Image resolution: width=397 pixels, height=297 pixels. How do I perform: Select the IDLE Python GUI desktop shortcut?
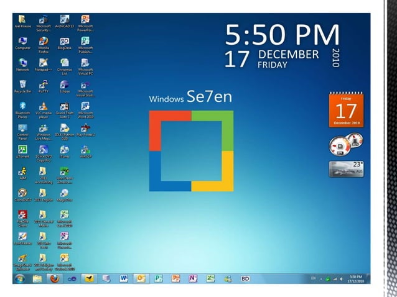click(x=65, y=132)
